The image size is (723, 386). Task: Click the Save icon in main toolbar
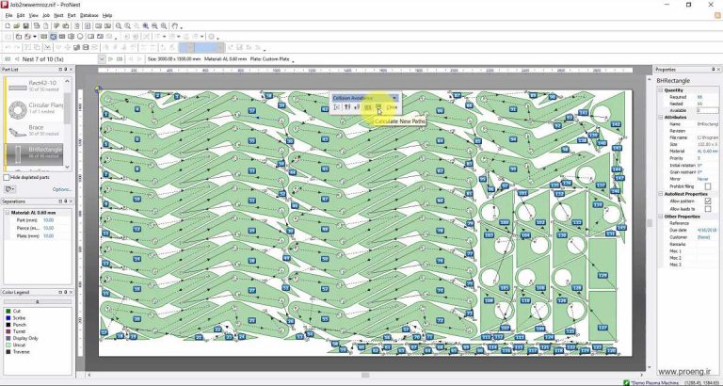pos(28,25)
